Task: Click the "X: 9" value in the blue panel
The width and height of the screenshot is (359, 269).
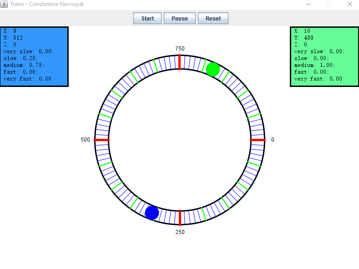Action: [10, 31]
